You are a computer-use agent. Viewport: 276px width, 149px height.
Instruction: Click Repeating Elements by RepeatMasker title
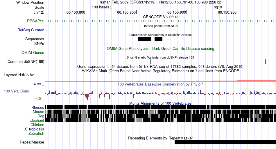tap(161, 138)
